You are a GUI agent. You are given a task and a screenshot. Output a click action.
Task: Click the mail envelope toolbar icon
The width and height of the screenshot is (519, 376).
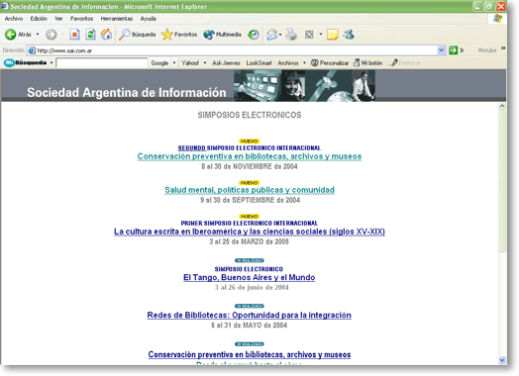click(x=272, y=34)
